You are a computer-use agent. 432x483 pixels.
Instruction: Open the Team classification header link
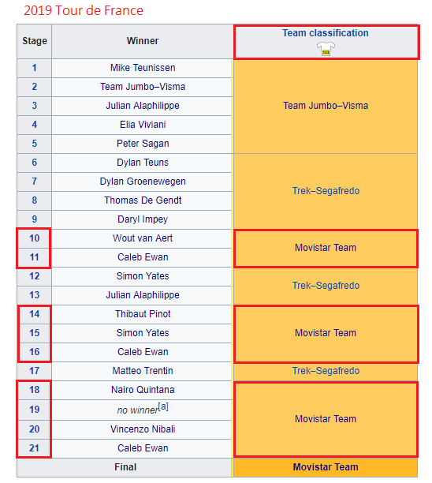tap(326, 33)
